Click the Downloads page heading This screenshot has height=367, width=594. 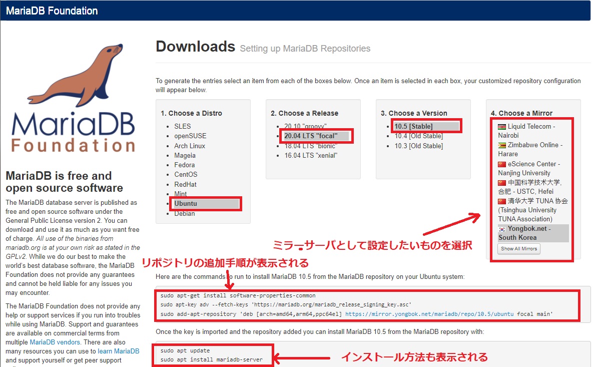click(196, 47)
